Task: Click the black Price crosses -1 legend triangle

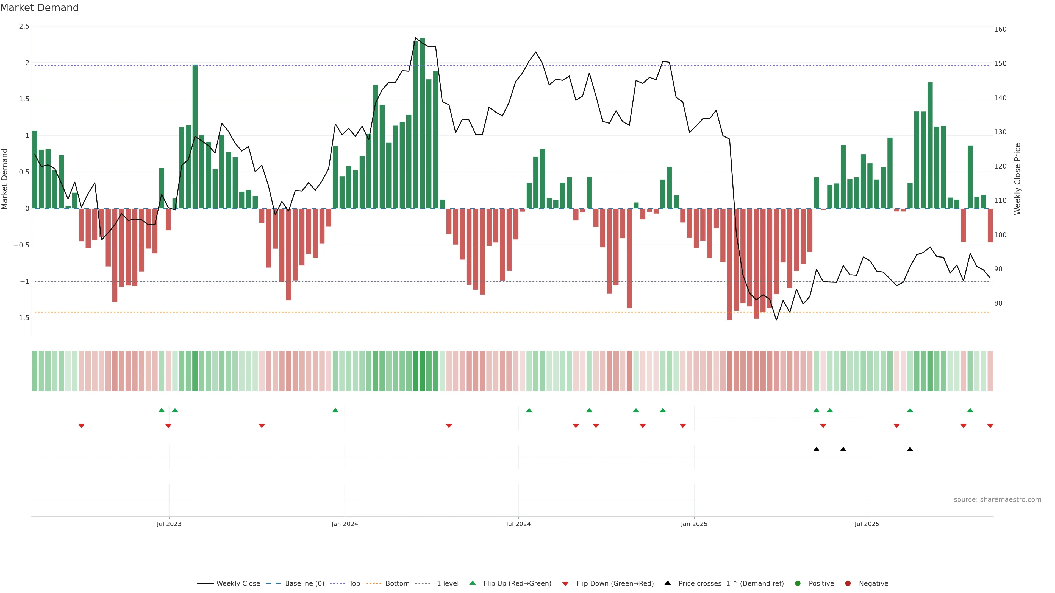Action: tap(668, 583)
